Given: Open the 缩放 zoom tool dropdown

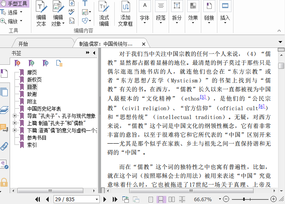Looking at the screenshot, I should point(21,21).
